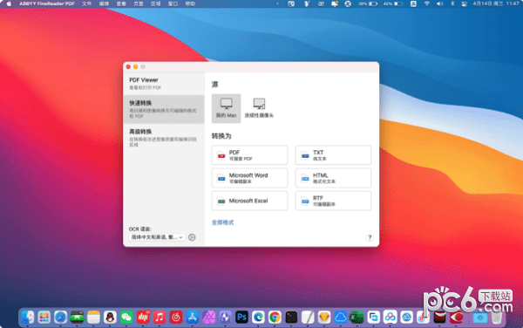Select the My Mac source icon
Screen dimensions: 523x328
click(226, 108)
